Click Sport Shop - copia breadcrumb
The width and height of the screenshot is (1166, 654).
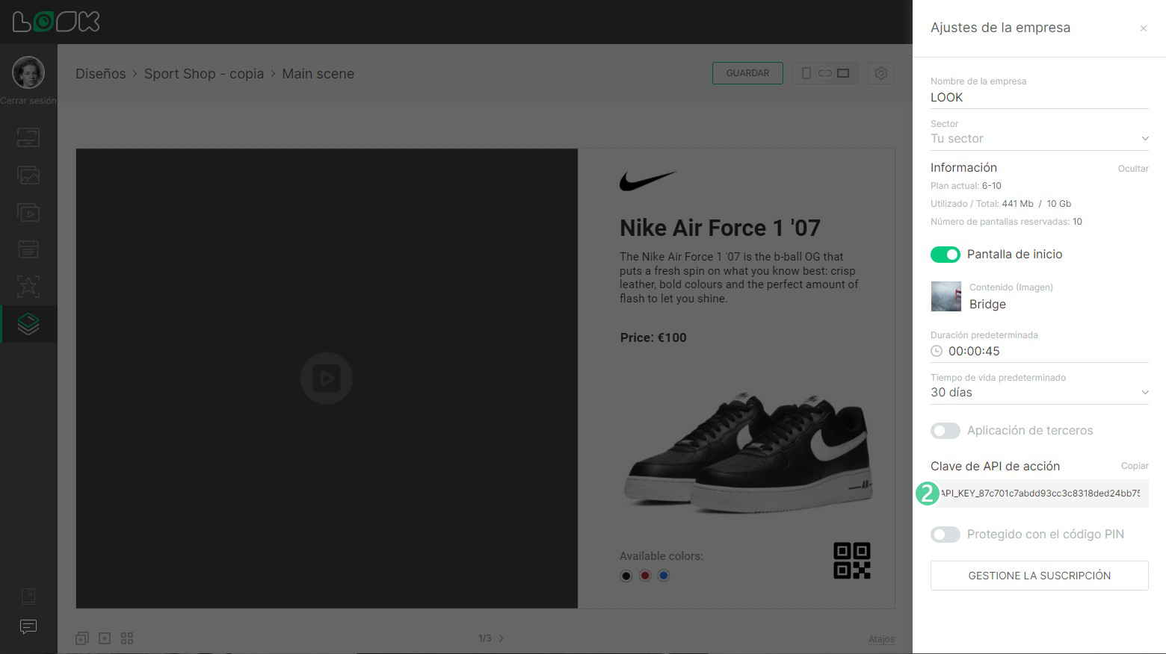[204, 74]
